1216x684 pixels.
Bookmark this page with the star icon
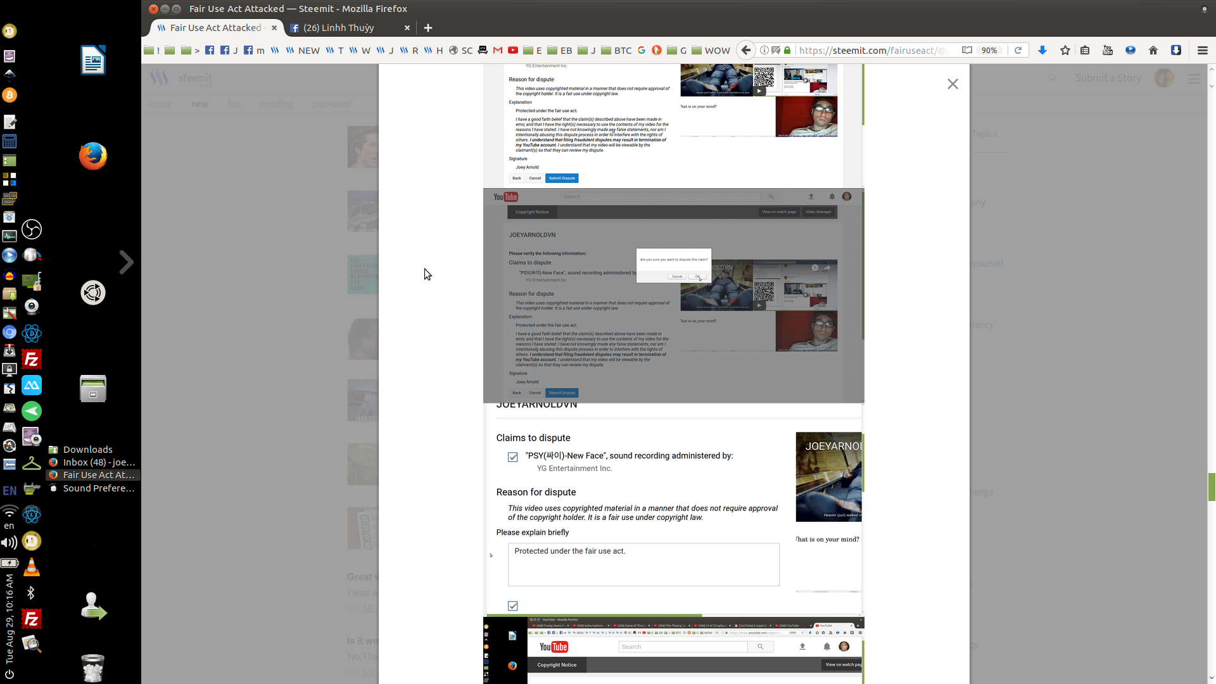[x=1065, y=50]
